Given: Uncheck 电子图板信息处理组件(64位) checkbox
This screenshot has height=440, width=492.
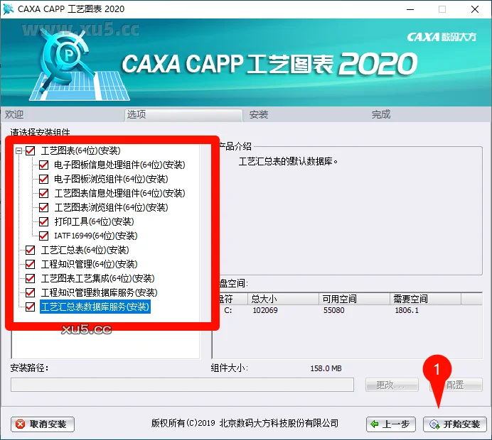Looking at the screenshot, I should 44,165.
